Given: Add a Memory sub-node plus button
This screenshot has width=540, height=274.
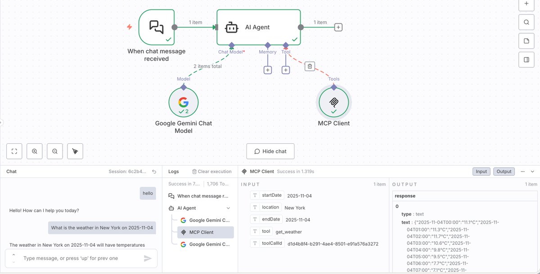Looking at the screenshot, I should click(x=267, y=70).
